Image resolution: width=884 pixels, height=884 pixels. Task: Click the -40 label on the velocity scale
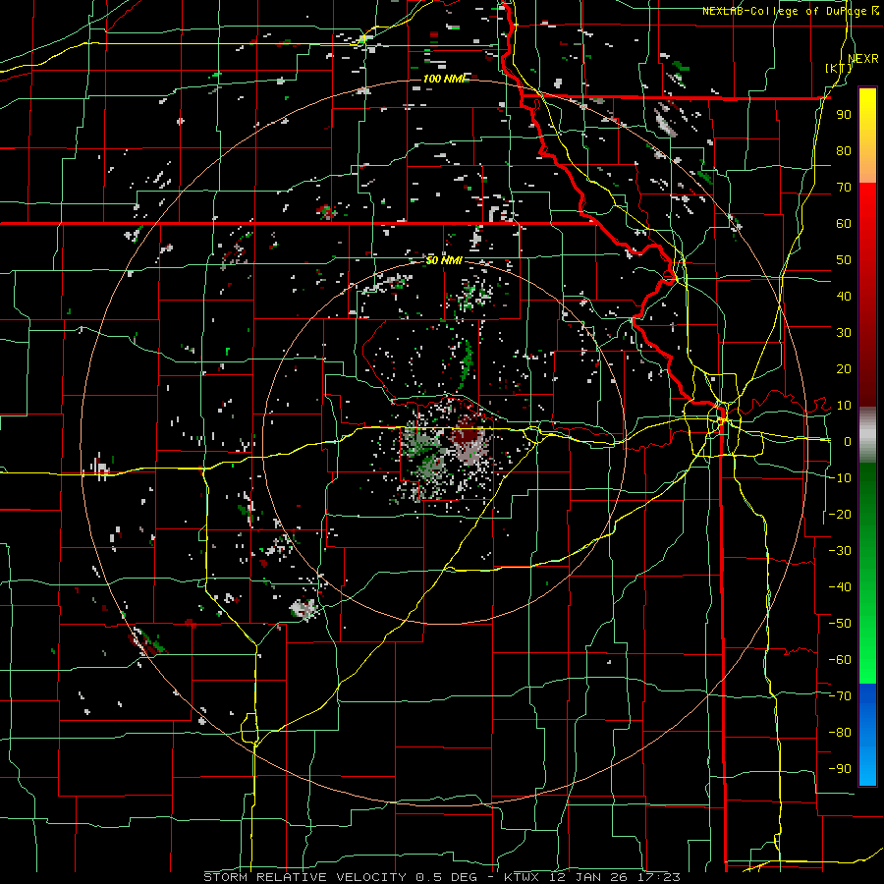(x=840, y=587)
